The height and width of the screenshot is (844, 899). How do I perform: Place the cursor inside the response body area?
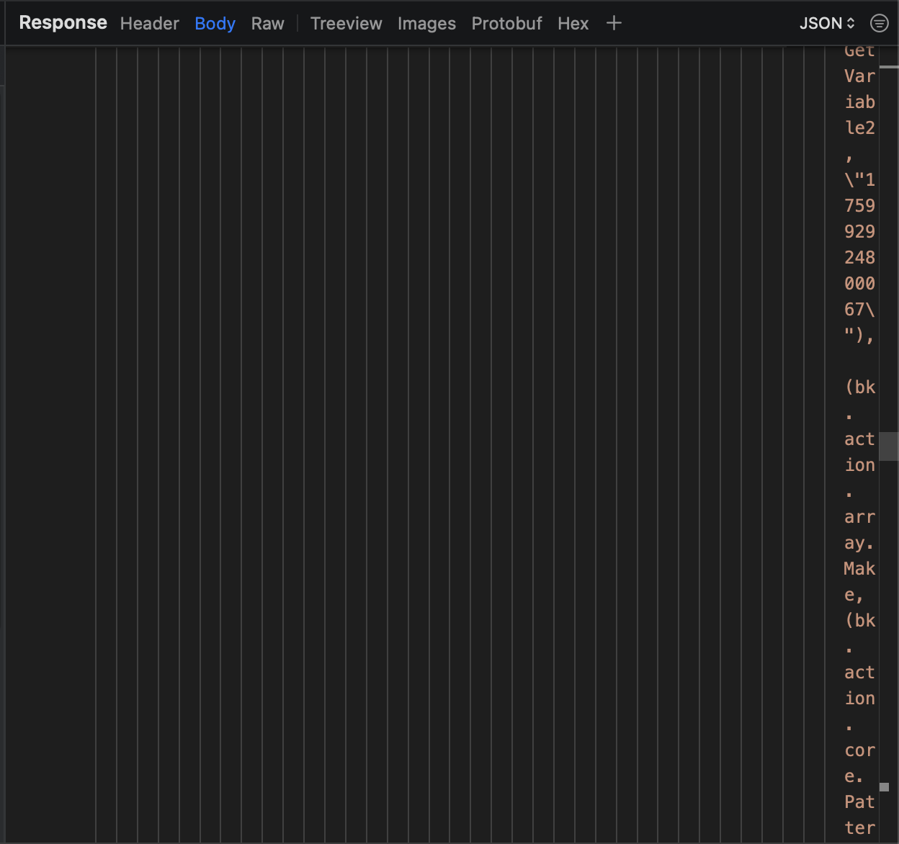(432, 432)
